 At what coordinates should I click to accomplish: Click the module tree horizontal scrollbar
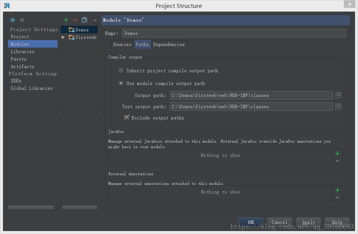coord(79,207)
